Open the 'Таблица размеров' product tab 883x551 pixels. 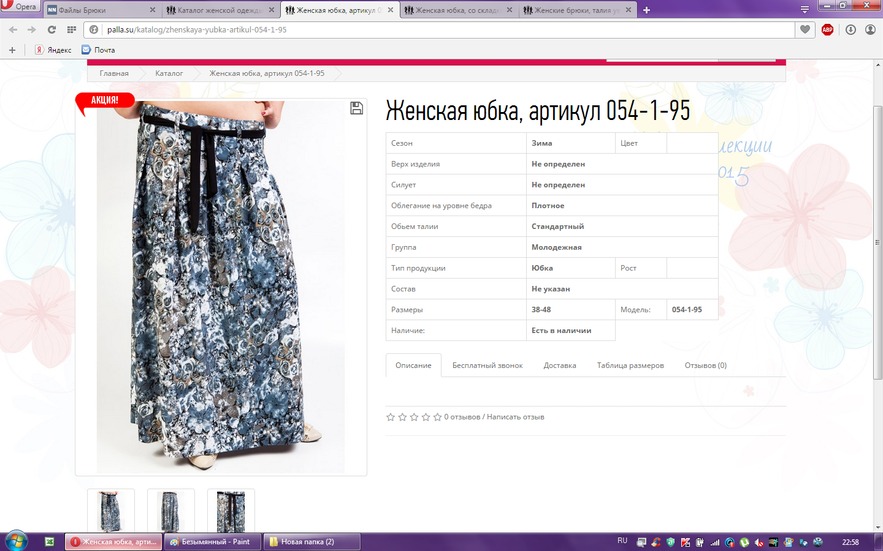tap(630, 365)
